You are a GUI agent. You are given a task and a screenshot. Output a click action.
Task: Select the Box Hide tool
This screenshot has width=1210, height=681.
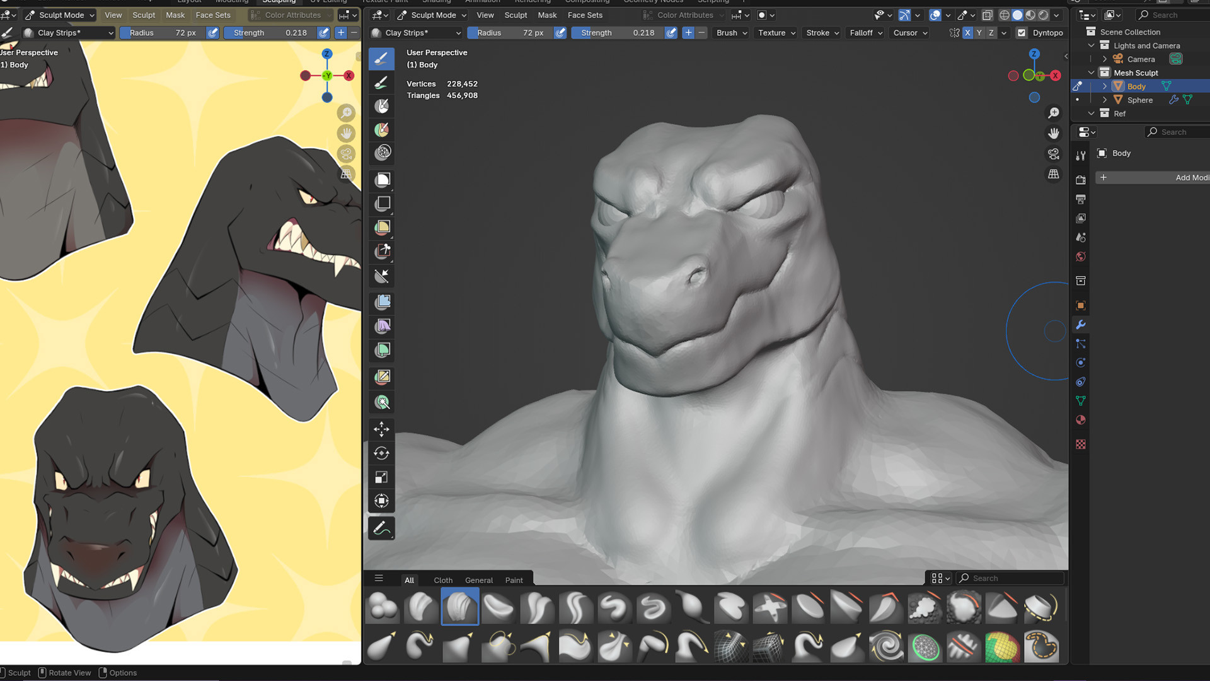tap(382, 204)
